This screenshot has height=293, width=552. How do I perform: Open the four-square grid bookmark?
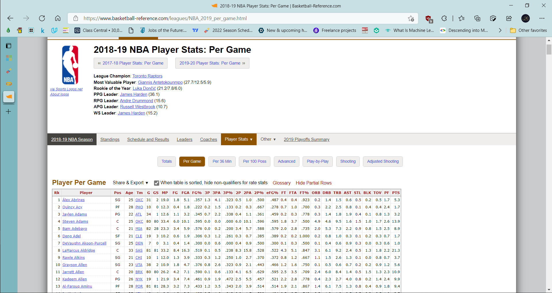31,30
